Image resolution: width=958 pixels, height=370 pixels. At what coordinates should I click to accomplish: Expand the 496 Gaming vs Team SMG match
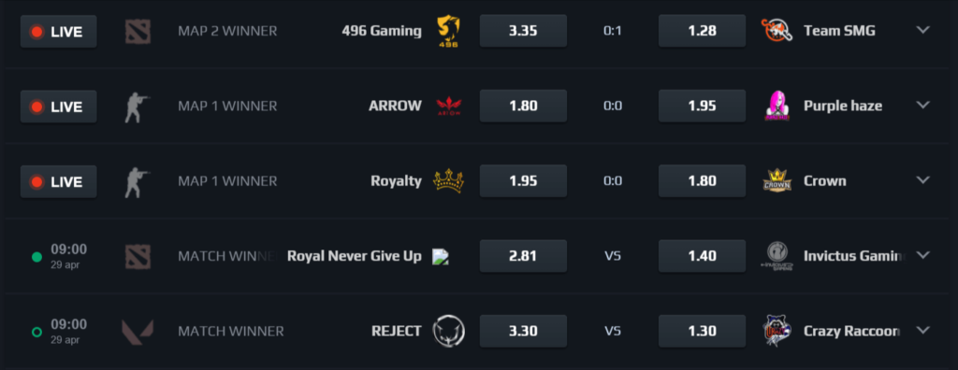coord(922,30)
